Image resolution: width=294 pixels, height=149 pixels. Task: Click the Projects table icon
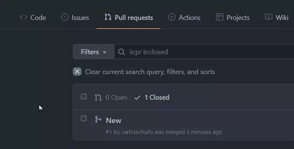click(x=220, y=17)
